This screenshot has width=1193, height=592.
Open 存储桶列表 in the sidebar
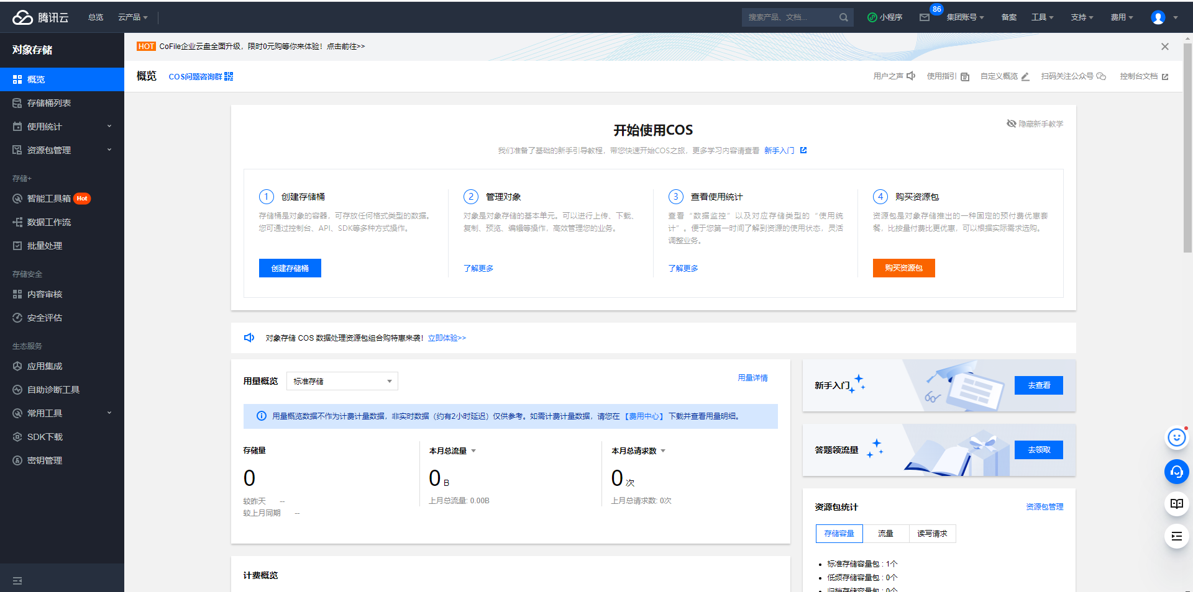(62, 103)
